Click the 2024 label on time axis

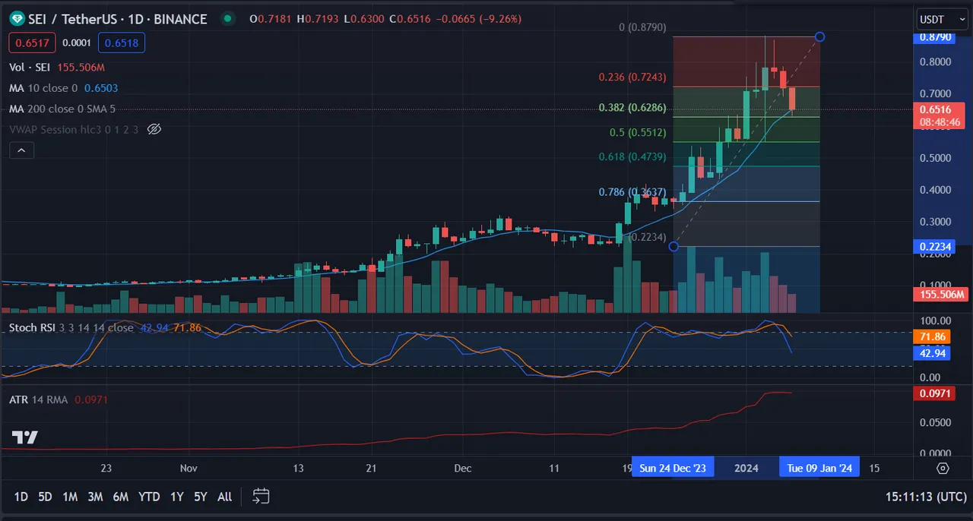(746, 468)
